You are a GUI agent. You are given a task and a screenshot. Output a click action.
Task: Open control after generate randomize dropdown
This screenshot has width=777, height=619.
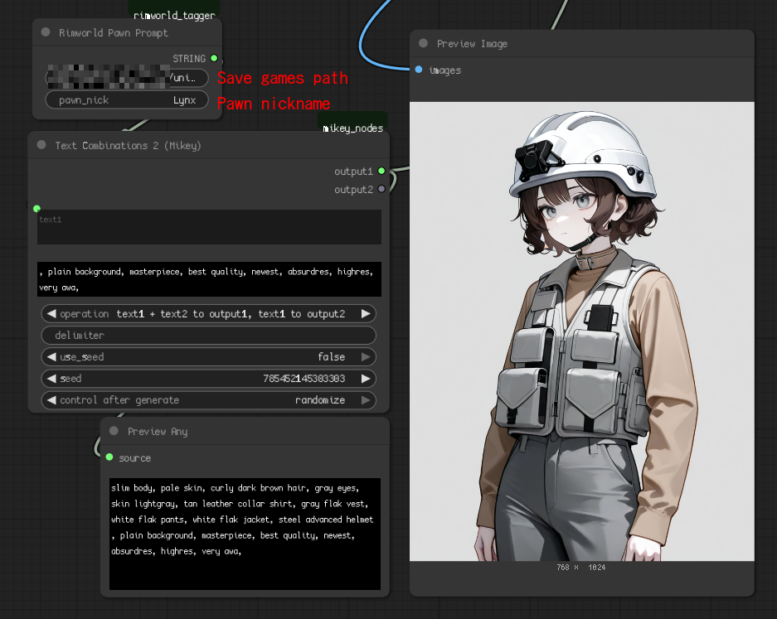tap(319, 400)
